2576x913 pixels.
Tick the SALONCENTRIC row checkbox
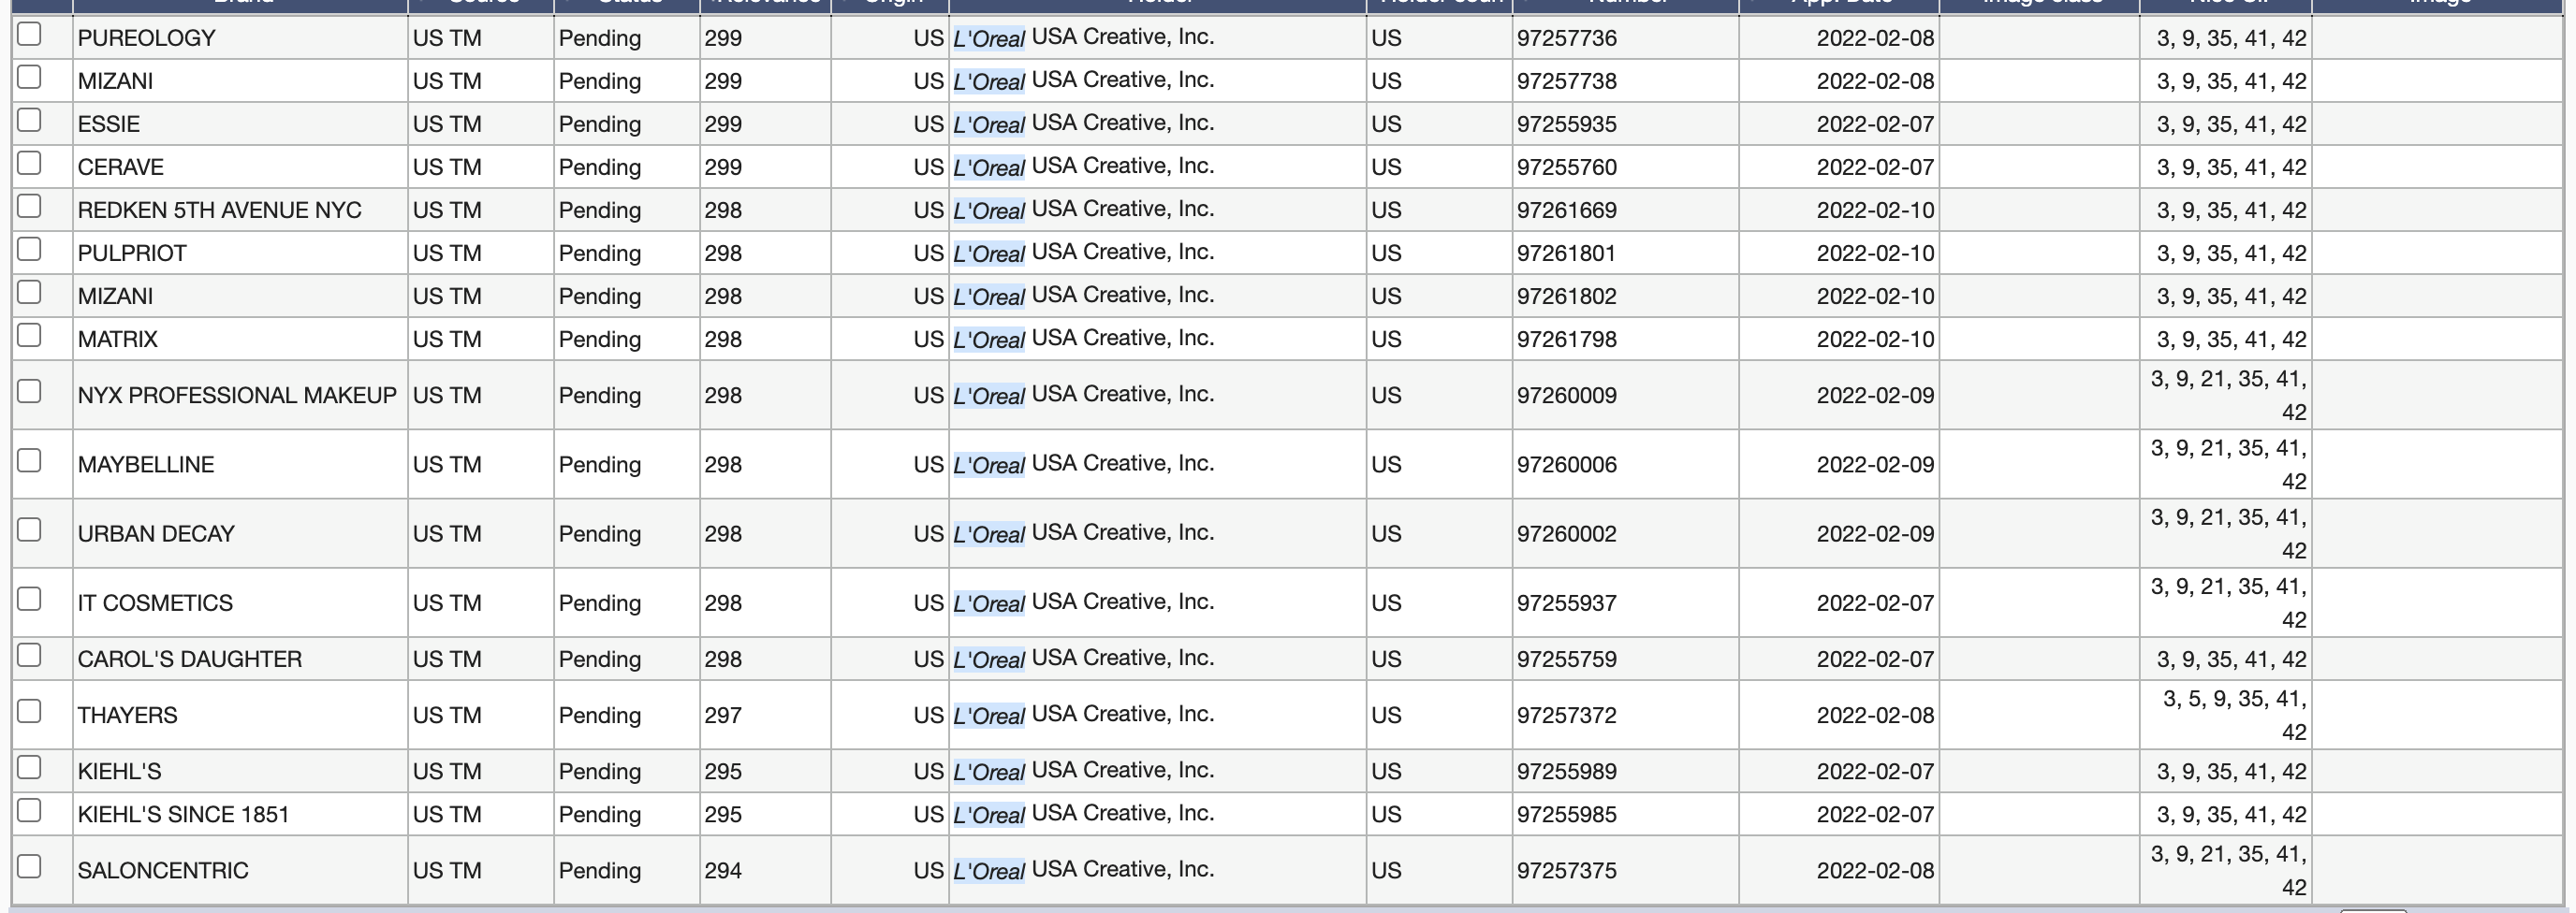(x=30, y=866)
